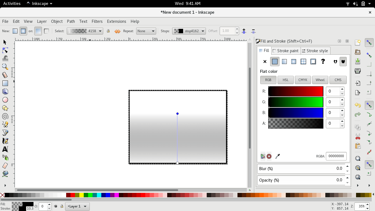Screen dimensions: 375x211
Task: Pick fill color with the eyedropper
Action: pos(278,156)
